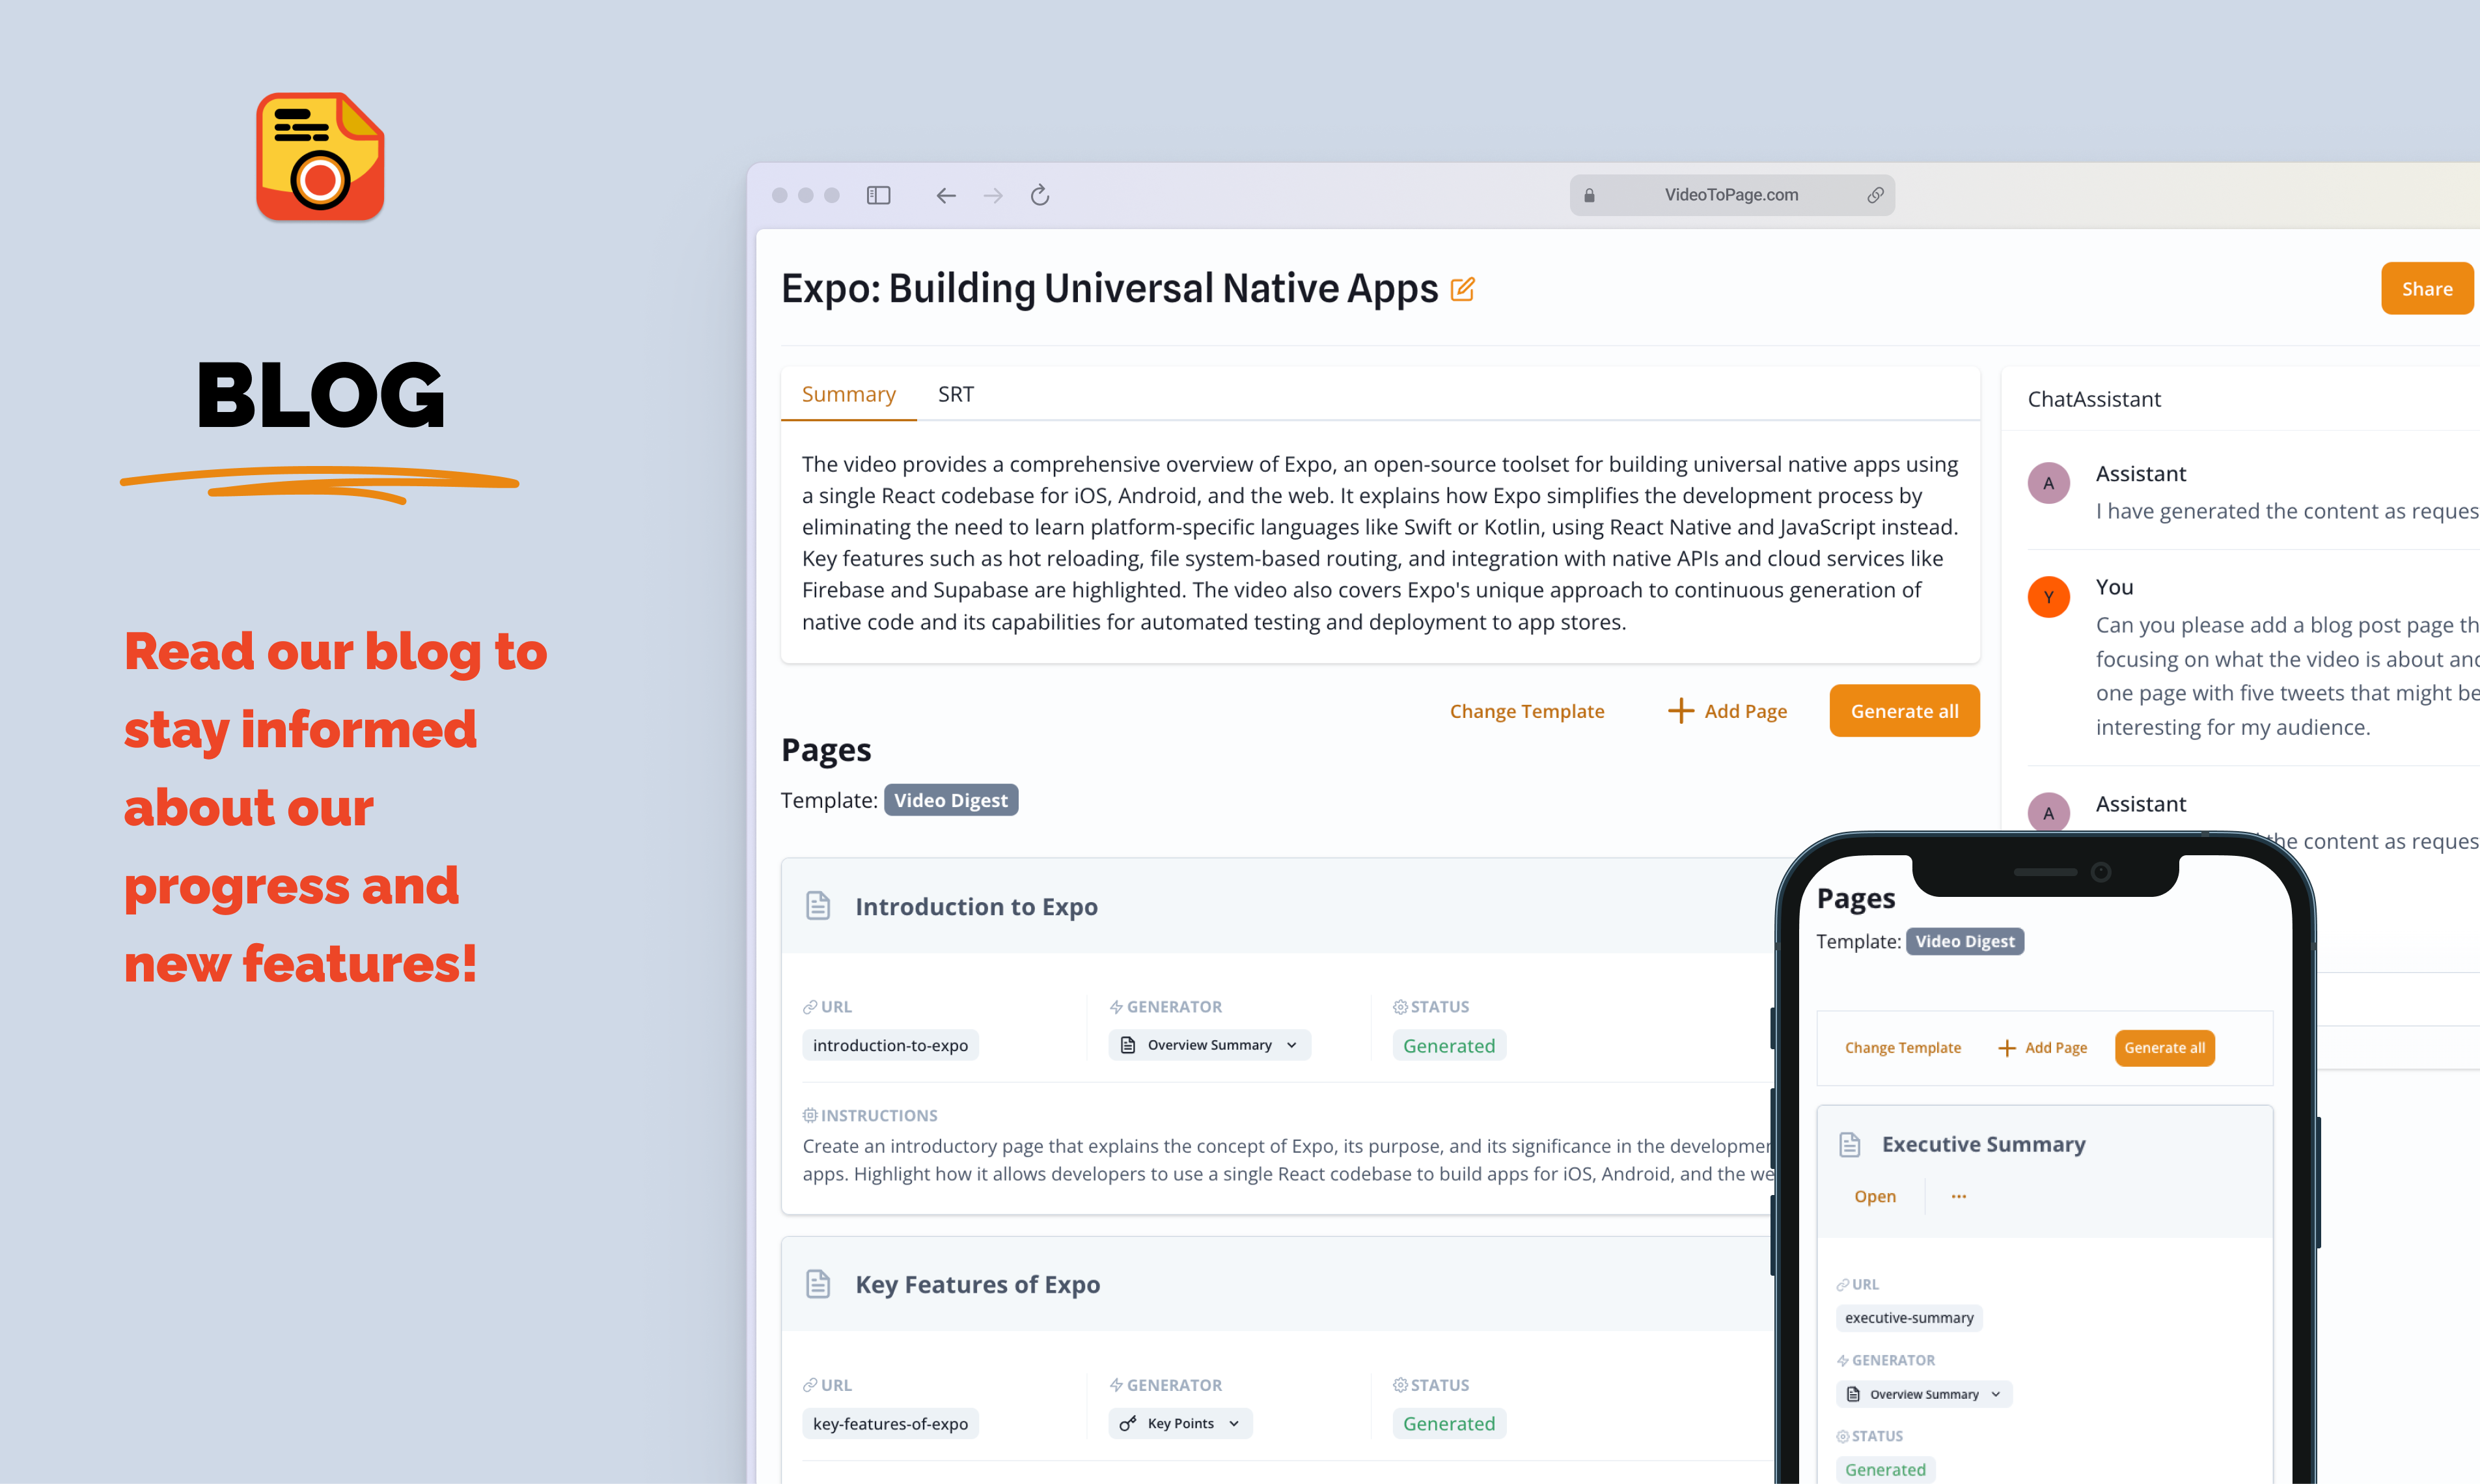This screenshot has height=1484, width=2480.
Task: Click the VideoToPage.com address bar
Action: [x=1730, y=195]
